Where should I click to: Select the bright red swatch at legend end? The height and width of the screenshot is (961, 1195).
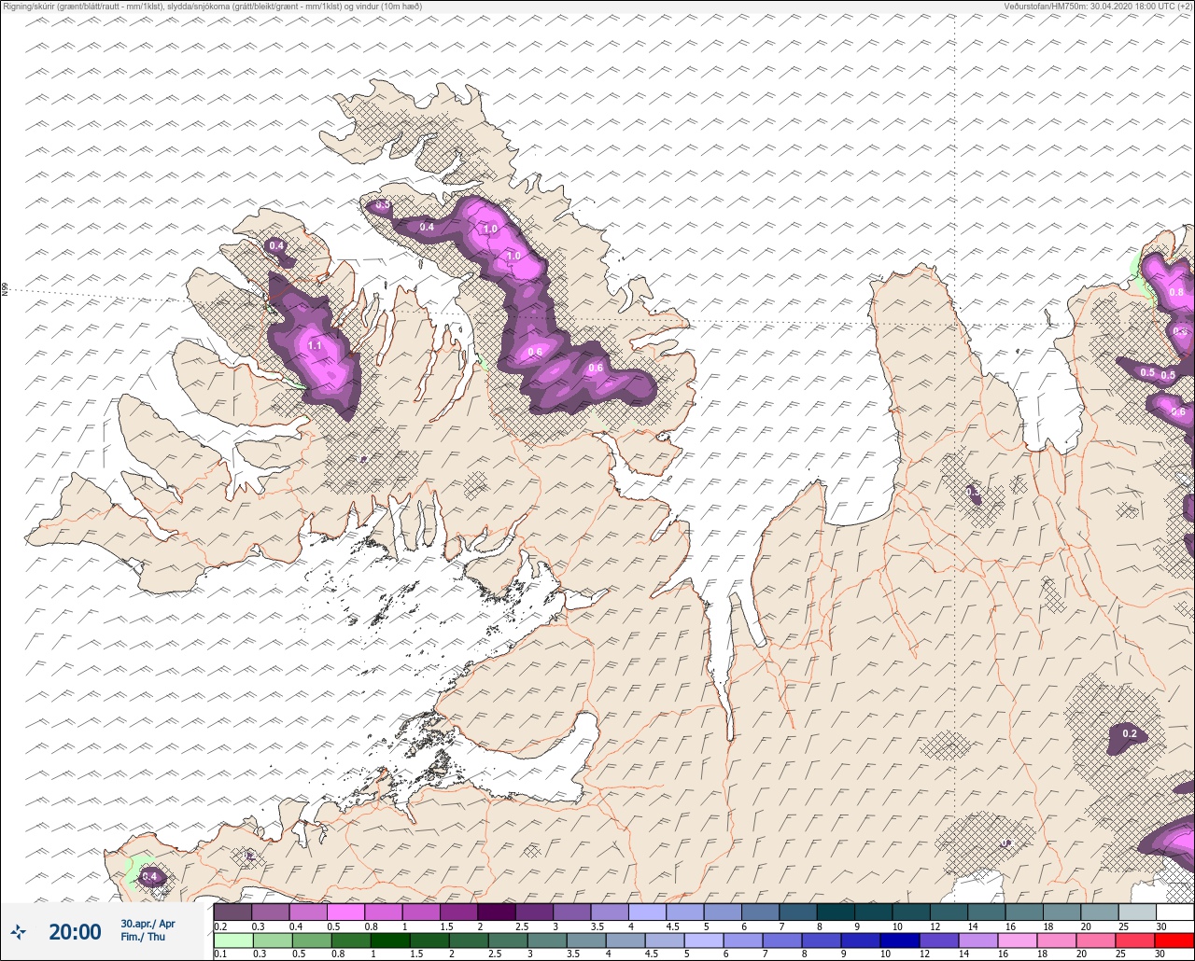1174,940
